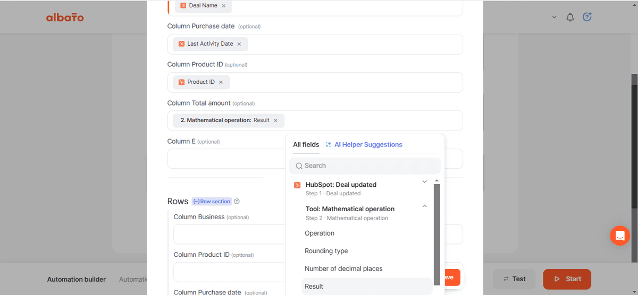This screenshot has height=295, width=638.
Task: Remove the Last Activity Date tag
Action: click(239, 44)
